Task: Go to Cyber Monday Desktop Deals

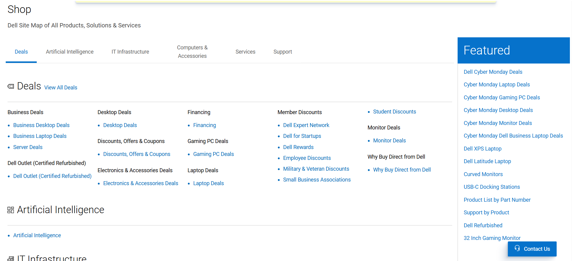Action: coord(498,110)
